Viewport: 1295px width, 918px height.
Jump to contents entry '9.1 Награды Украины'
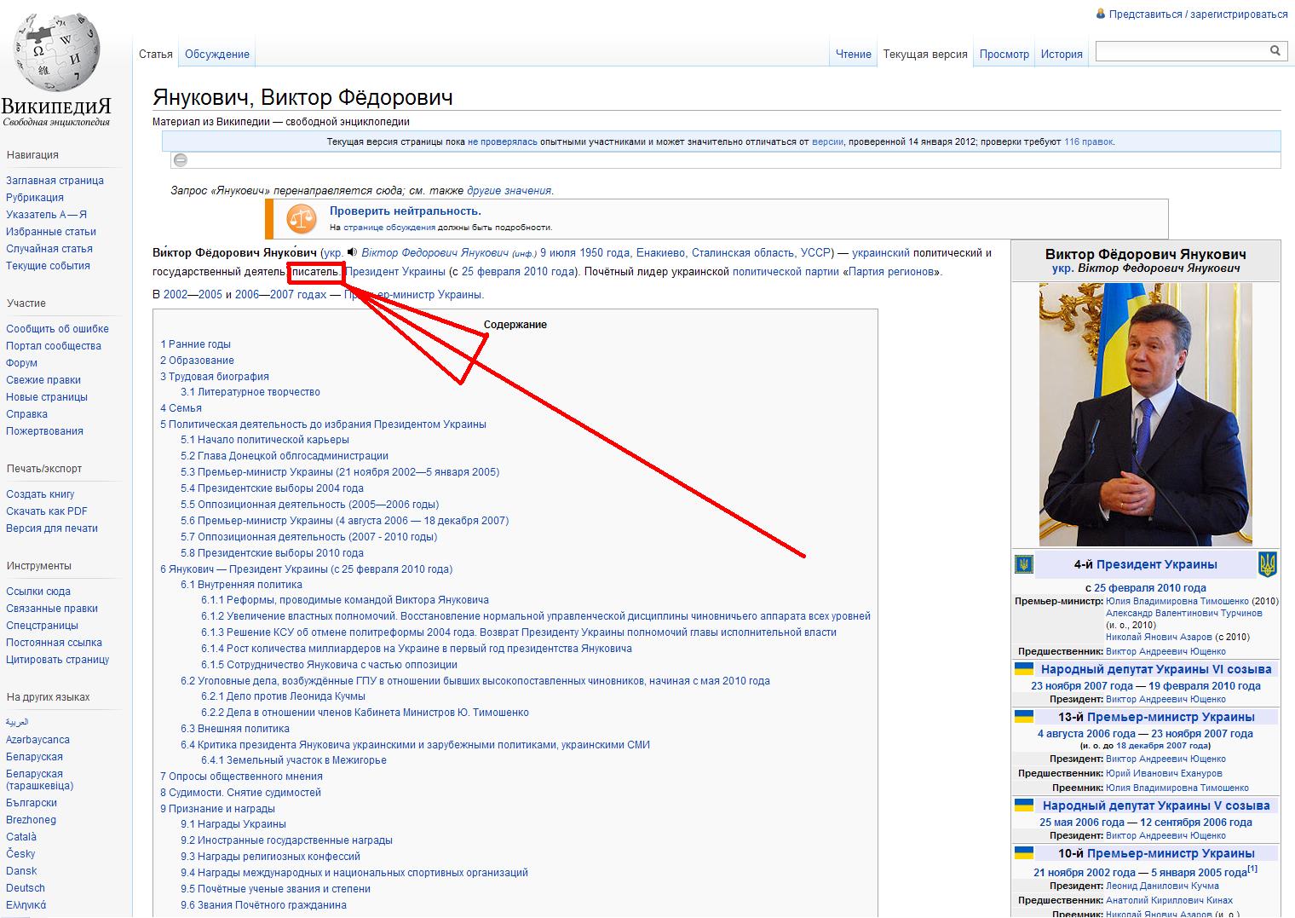pos(233,824)
